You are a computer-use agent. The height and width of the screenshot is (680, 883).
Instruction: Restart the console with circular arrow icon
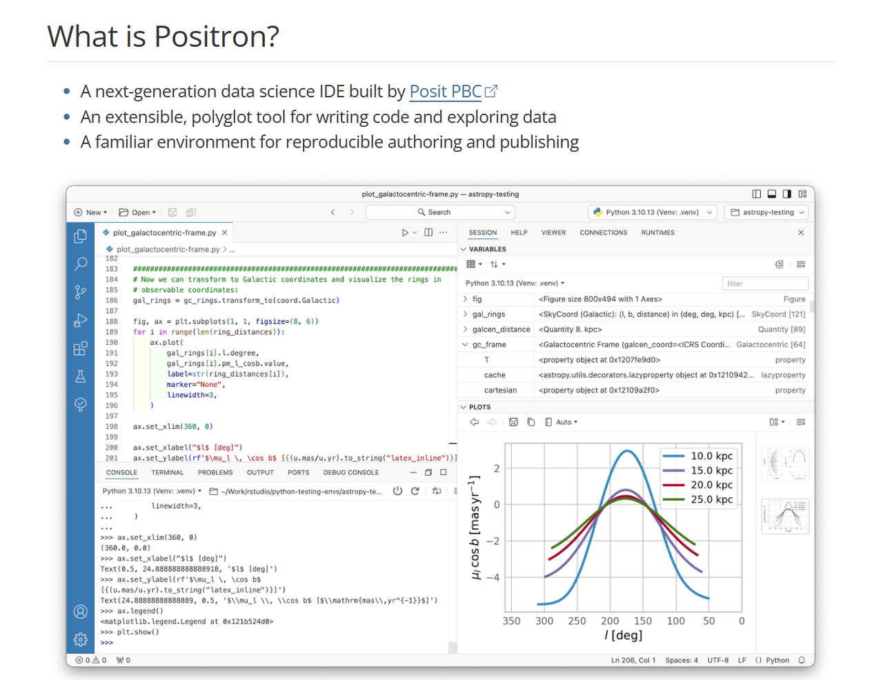pos(415,491)
